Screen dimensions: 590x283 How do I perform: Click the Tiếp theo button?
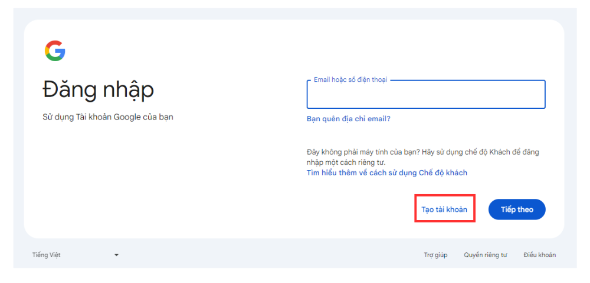click(517, 209)
